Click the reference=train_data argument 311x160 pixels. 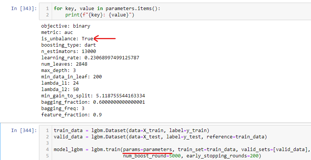click(x=235, y=137)
